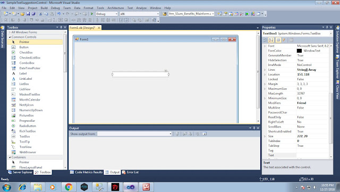The width and height of the screenshot is (340, 192).
Task: Click the Find in Files icon
Action: (x=165, y=14)
